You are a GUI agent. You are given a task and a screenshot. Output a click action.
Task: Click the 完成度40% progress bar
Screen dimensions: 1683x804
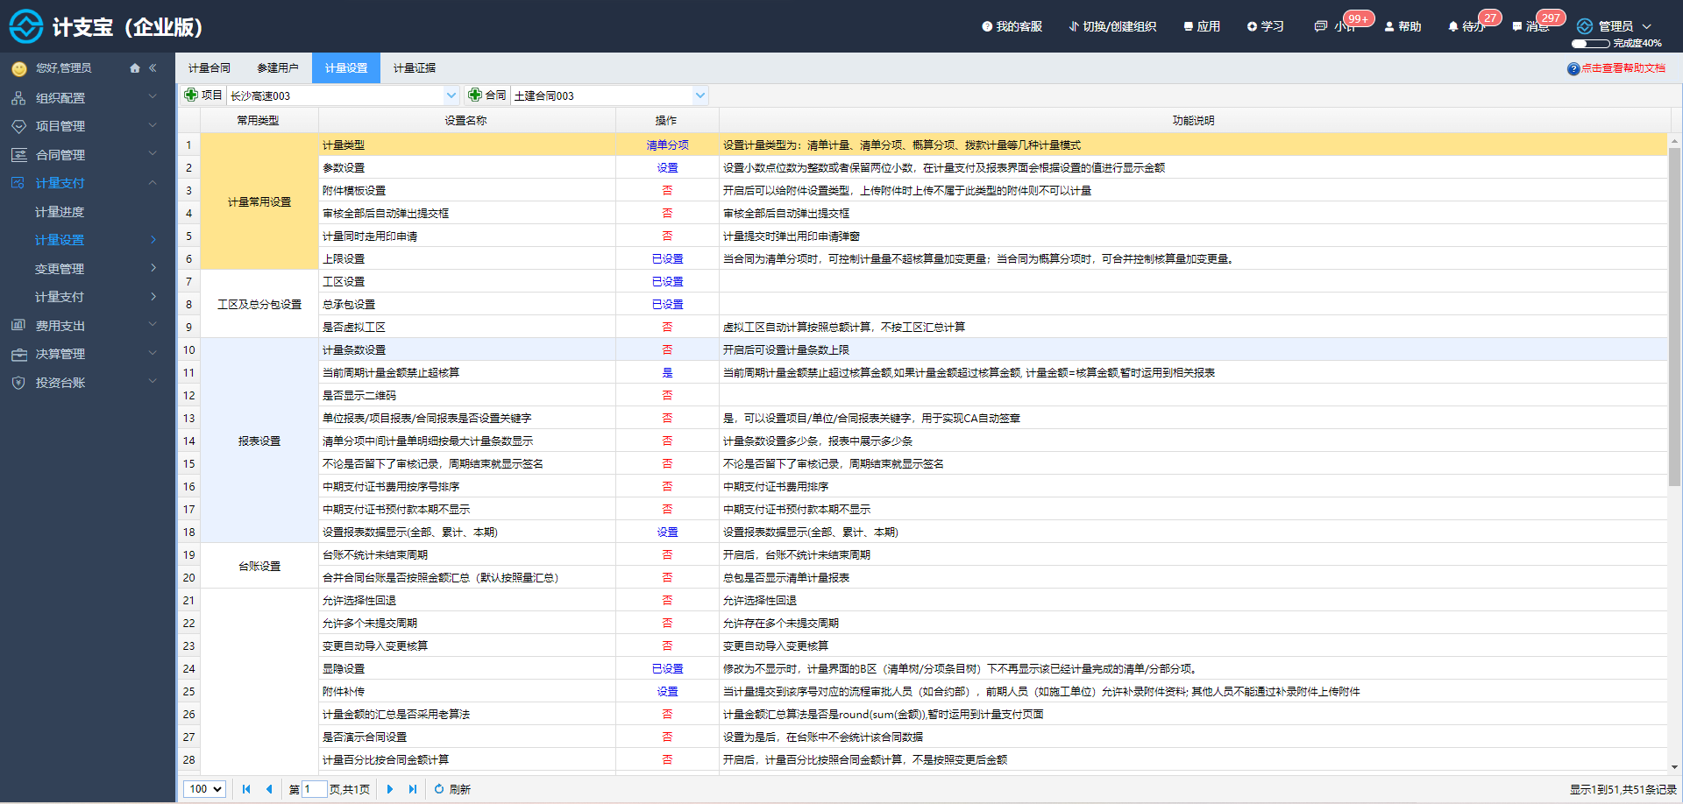1590,43
